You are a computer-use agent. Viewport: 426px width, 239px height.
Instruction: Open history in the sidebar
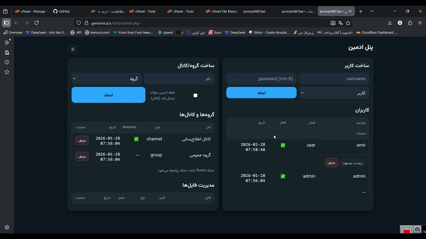point(7,62)
